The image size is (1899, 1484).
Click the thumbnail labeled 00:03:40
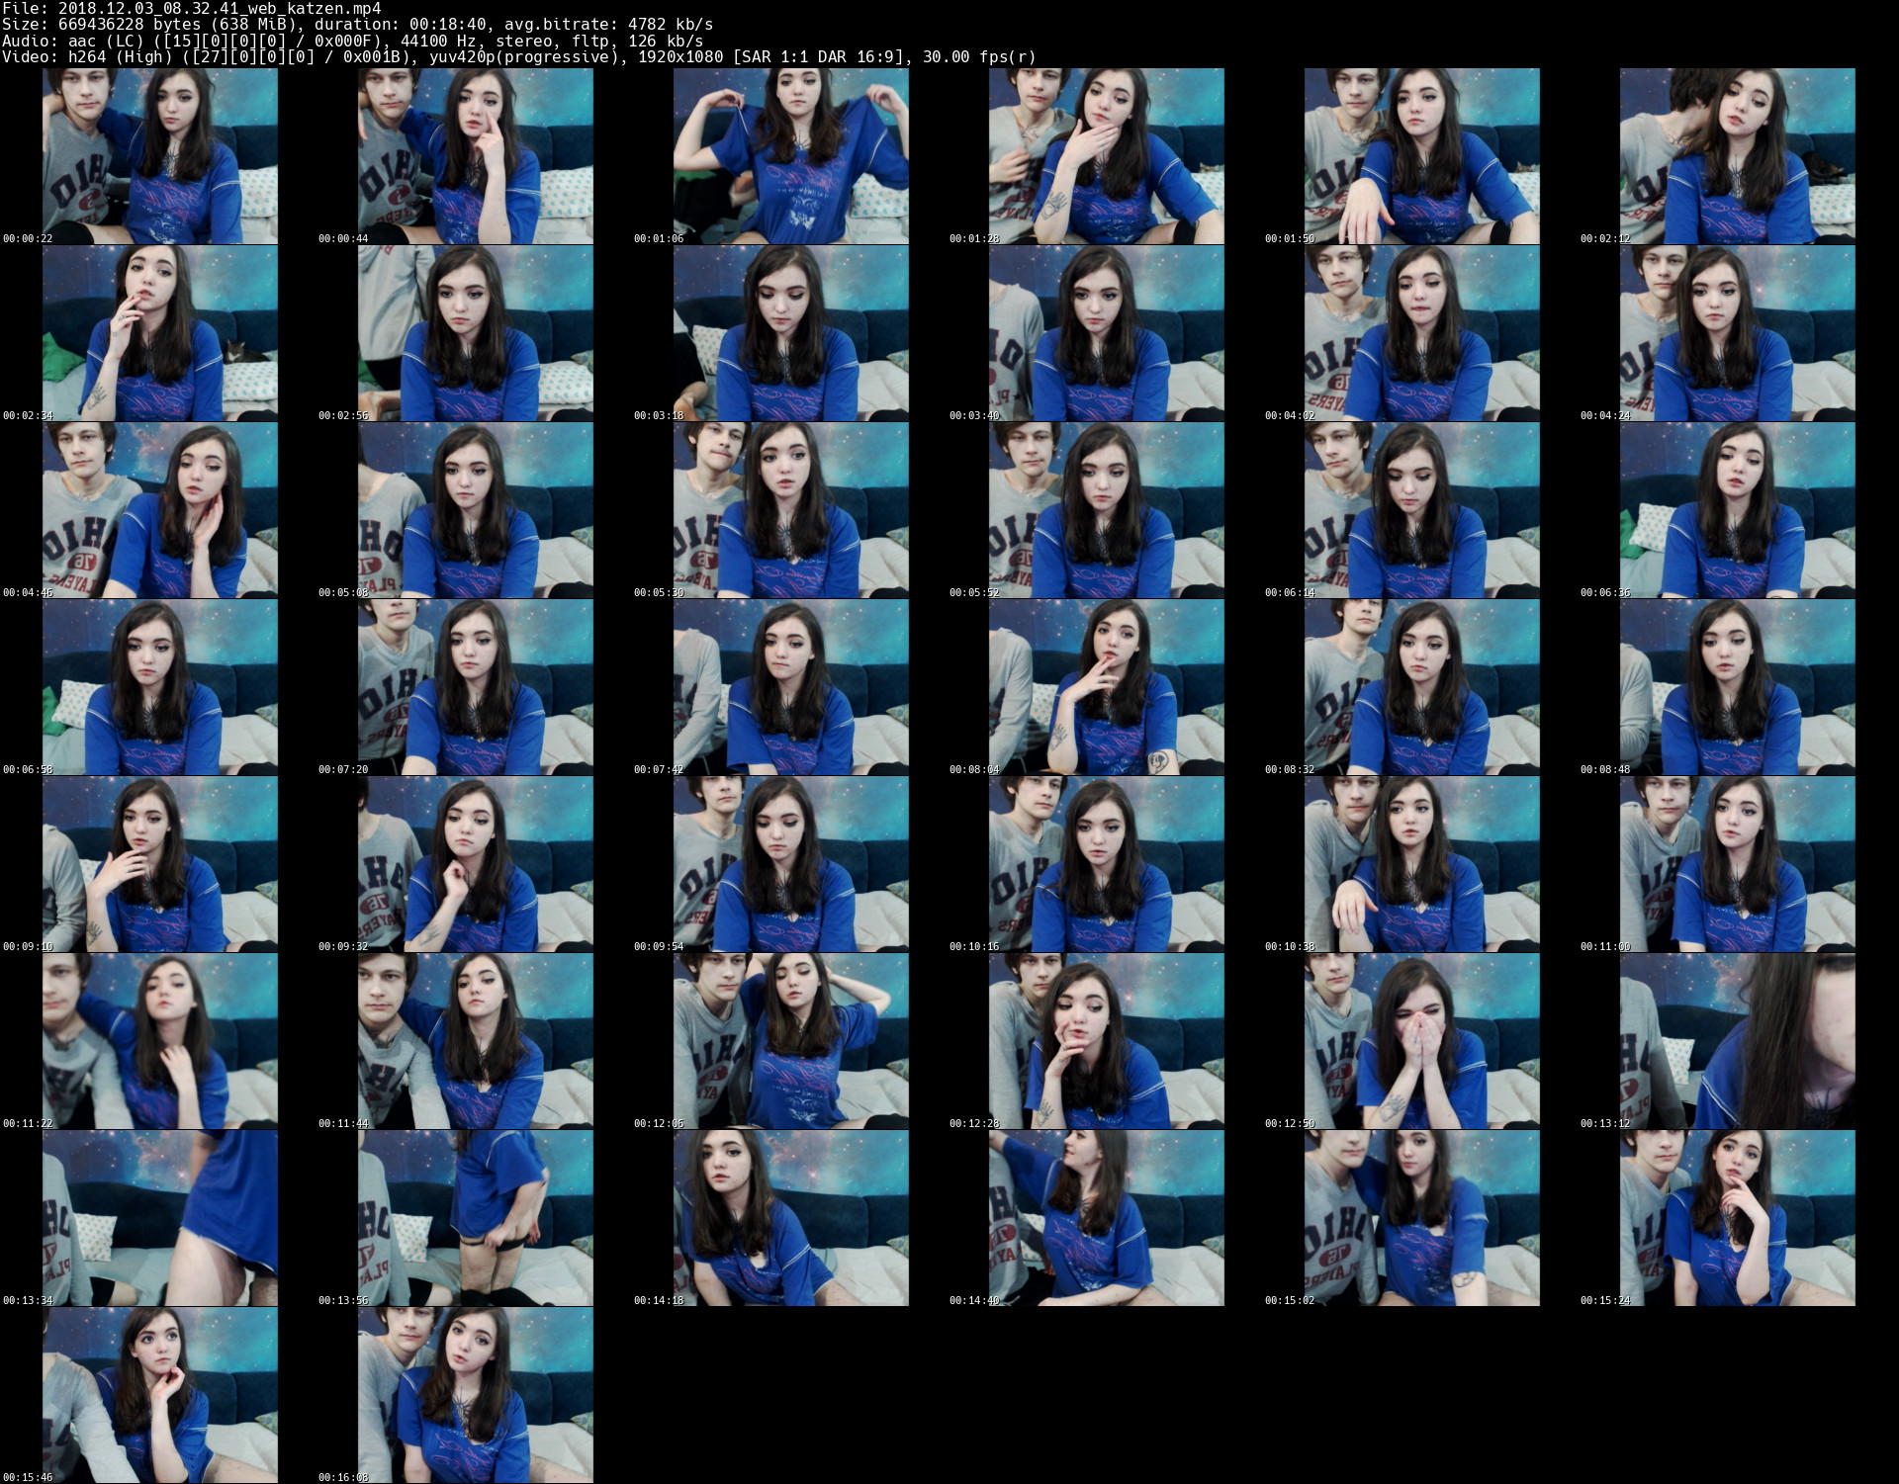pos(1107,333)
